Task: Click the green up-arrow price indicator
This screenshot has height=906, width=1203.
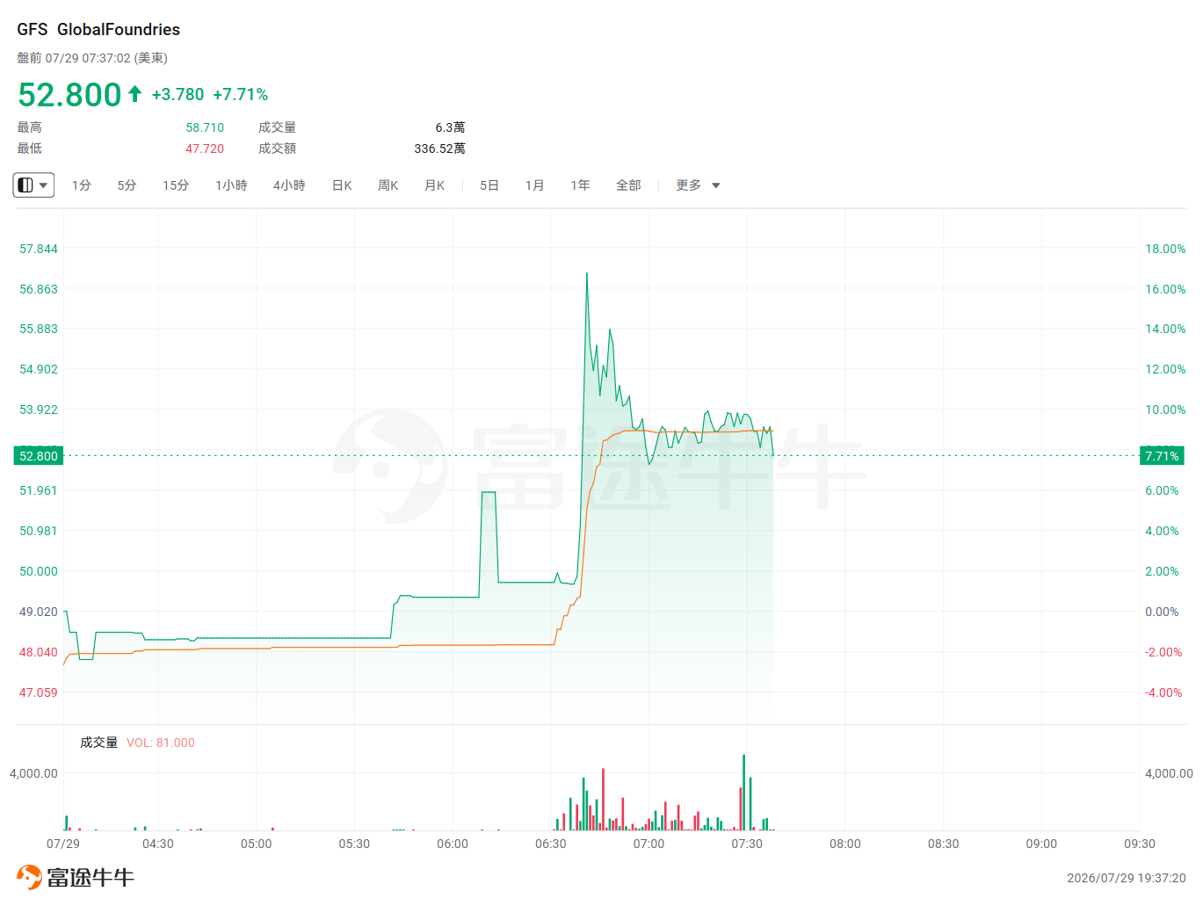Action: click(134, 94)
